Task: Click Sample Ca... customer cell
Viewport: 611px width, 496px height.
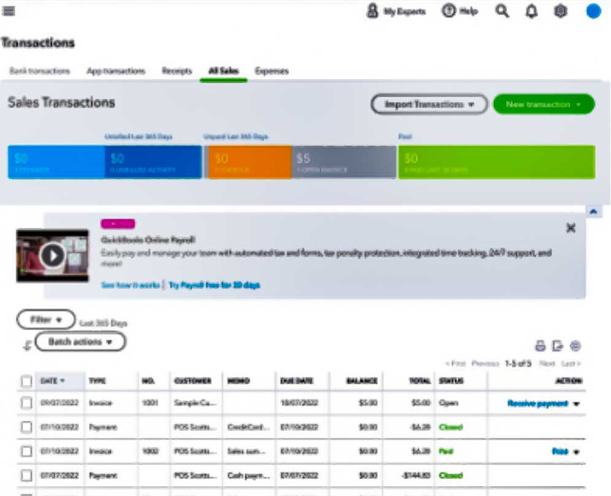Action: (x=194, y=403)
